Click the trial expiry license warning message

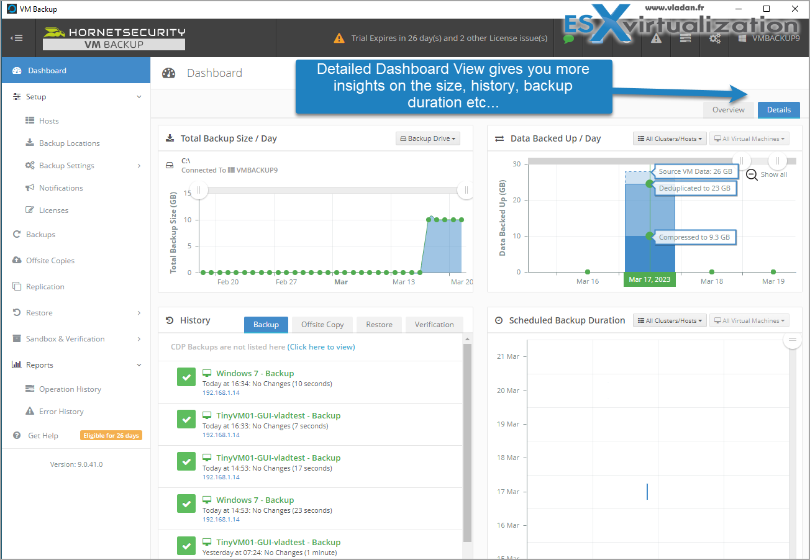pos(440,38)
